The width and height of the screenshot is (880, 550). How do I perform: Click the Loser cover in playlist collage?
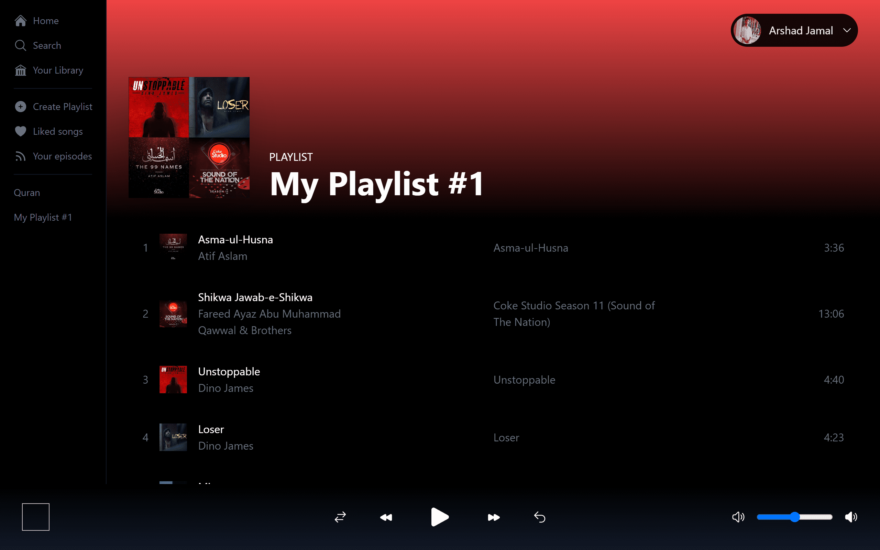click(219, 107)
